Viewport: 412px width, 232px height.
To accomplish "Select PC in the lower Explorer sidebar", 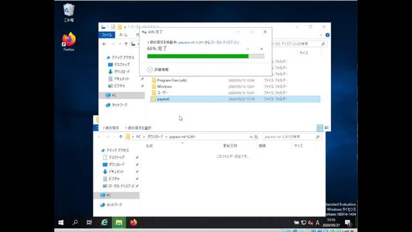I will [117, 195].
